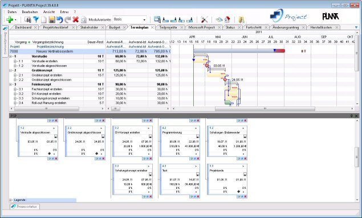Open the tab list dropdown arrow
Image resolution: width=362 pixels, height=218 pixels.
(356, 27)
